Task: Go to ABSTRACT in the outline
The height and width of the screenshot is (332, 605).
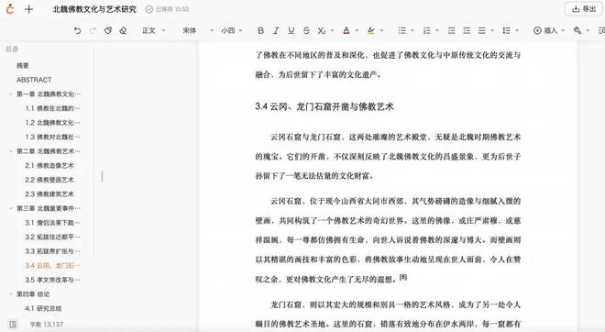Action: coord(34,80)
